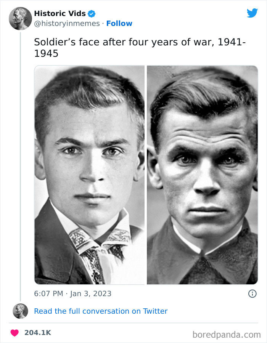
Task: Click the small avatar beside the conversation link
Action: (x=20, y=311)
